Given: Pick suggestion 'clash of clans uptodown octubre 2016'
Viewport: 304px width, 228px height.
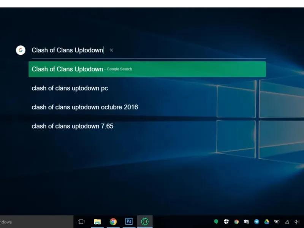Looking at the screenshot, I should pyautogui.click(x=85, y=107).
